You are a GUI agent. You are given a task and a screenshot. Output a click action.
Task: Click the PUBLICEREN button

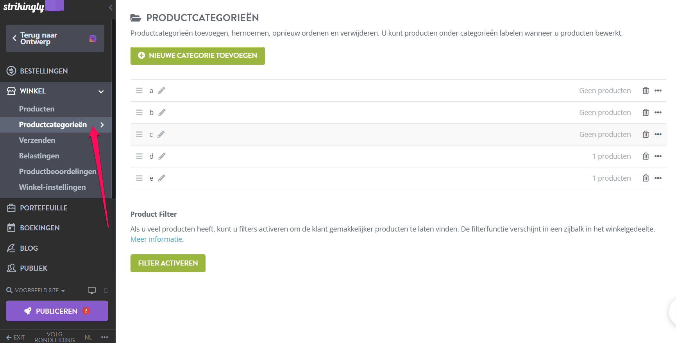57,311
